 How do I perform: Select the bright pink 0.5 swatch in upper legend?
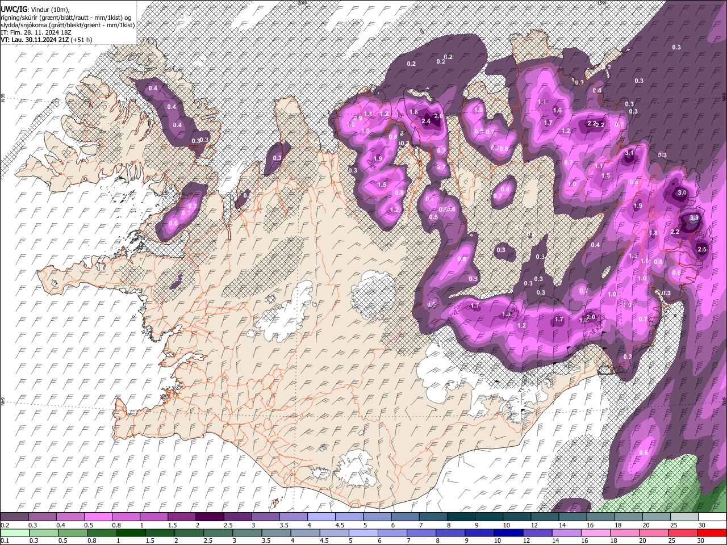(98, 517)
